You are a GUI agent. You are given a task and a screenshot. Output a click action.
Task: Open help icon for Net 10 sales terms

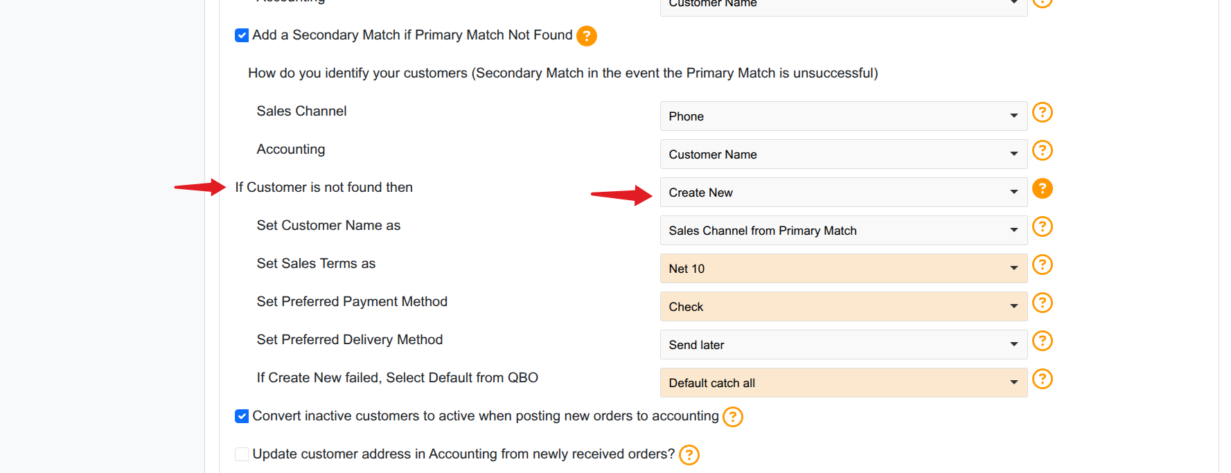(x=1042, y=265)
